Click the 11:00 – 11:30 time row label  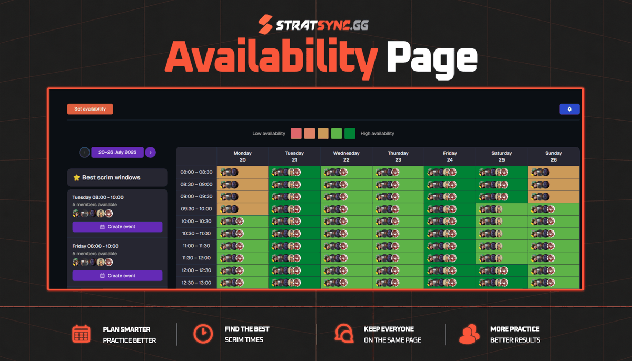click(196, 246)
